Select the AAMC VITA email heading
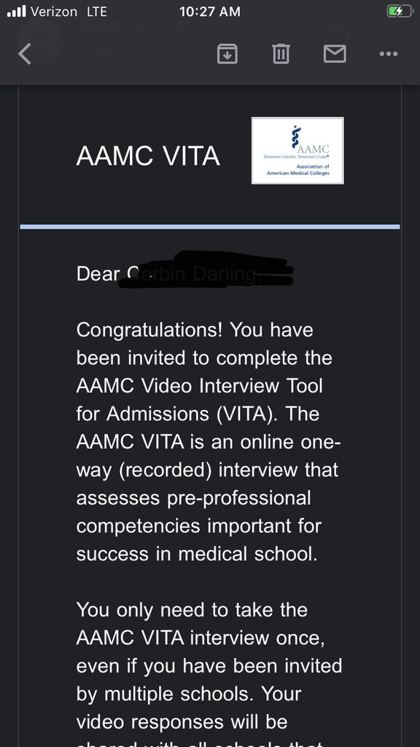This screenshot has width=420, height=747. (148, 156)
